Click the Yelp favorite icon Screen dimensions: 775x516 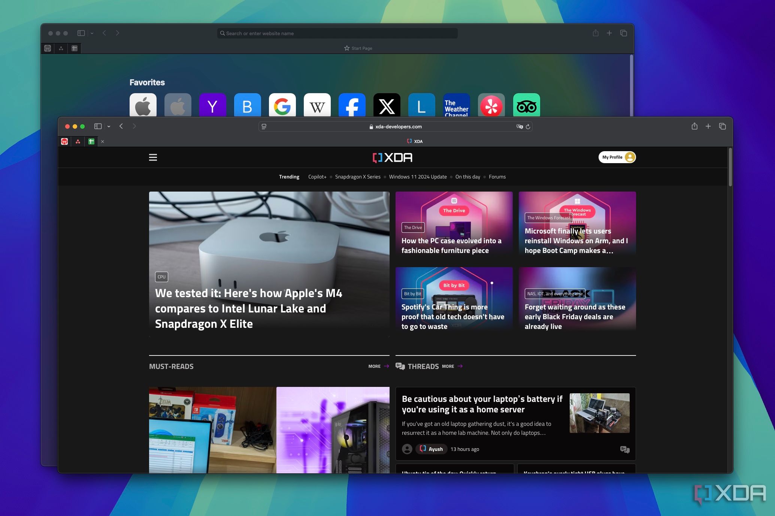pos(491,106)
